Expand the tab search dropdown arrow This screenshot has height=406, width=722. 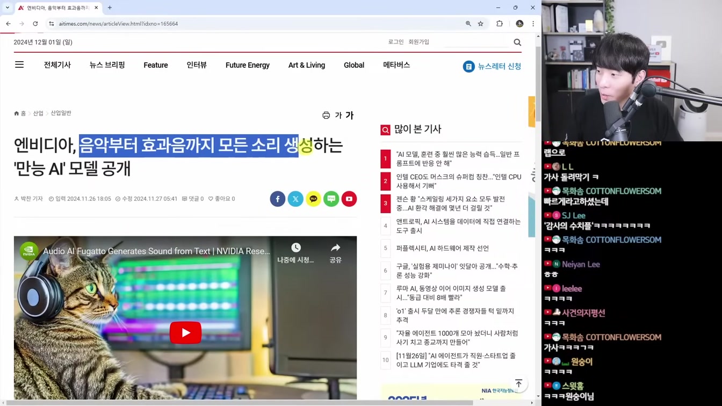point(7,8)
